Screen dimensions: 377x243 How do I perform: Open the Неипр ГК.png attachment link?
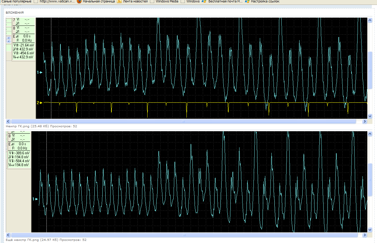(x=18, y=126)
